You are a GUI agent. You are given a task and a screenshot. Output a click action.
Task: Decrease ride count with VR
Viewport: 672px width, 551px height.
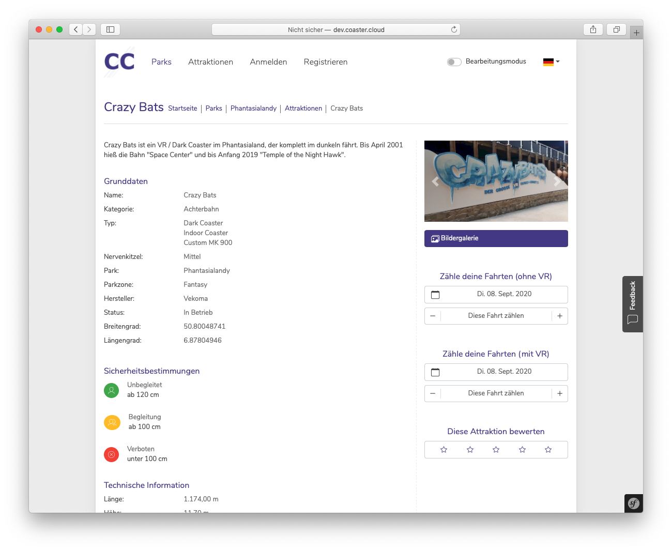[x=433, y=393]
